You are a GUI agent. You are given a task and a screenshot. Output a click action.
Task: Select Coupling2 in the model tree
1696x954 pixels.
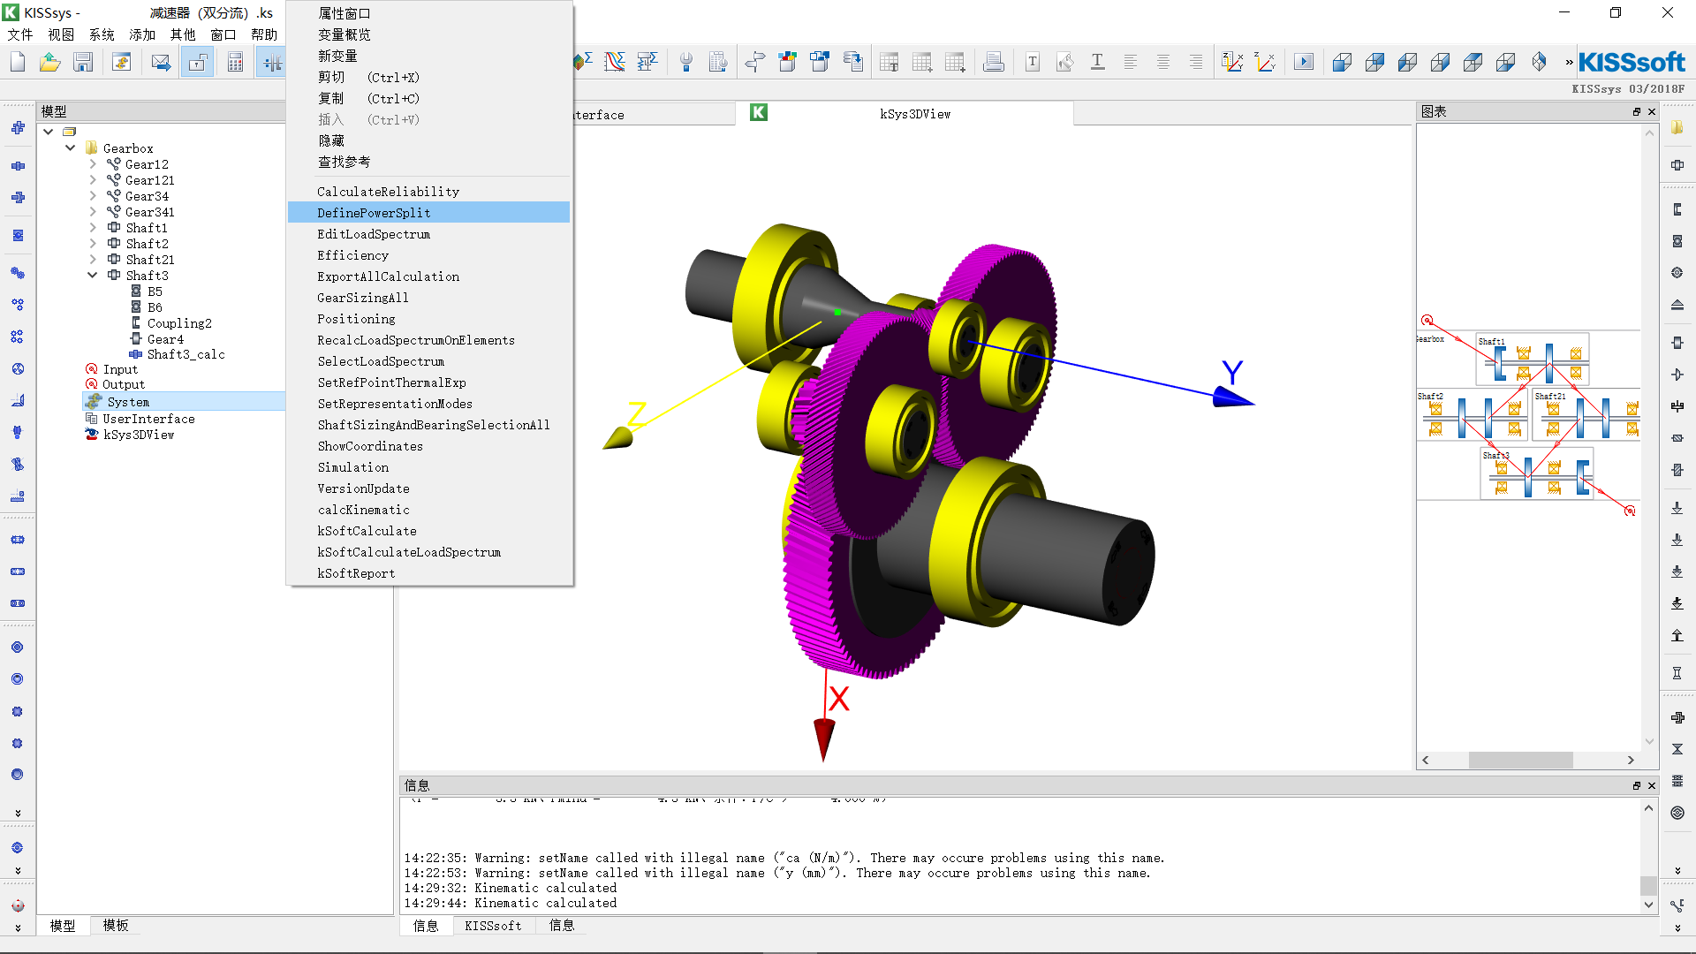coord(179,323)
